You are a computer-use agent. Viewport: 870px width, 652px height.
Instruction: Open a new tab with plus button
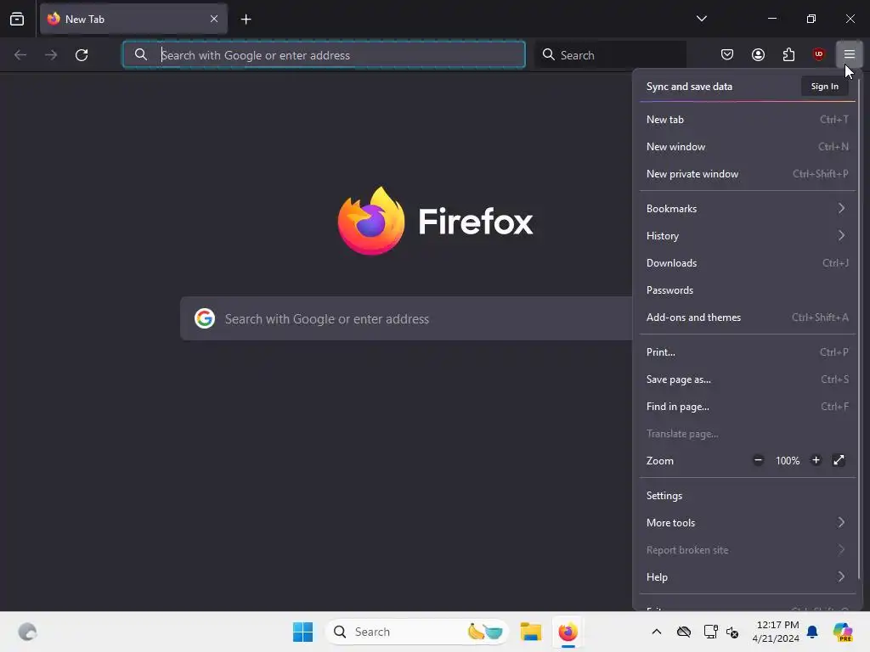(246, 20)
